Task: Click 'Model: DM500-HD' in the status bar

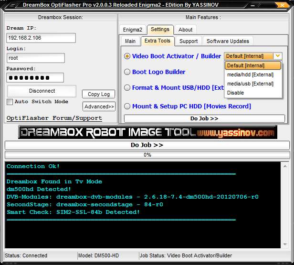Action: point(98,255)
